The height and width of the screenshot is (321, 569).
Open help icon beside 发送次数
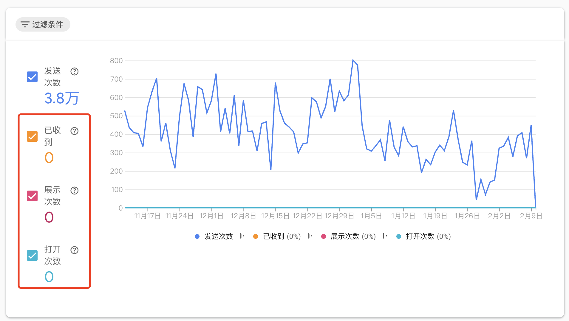pos(75,71)
